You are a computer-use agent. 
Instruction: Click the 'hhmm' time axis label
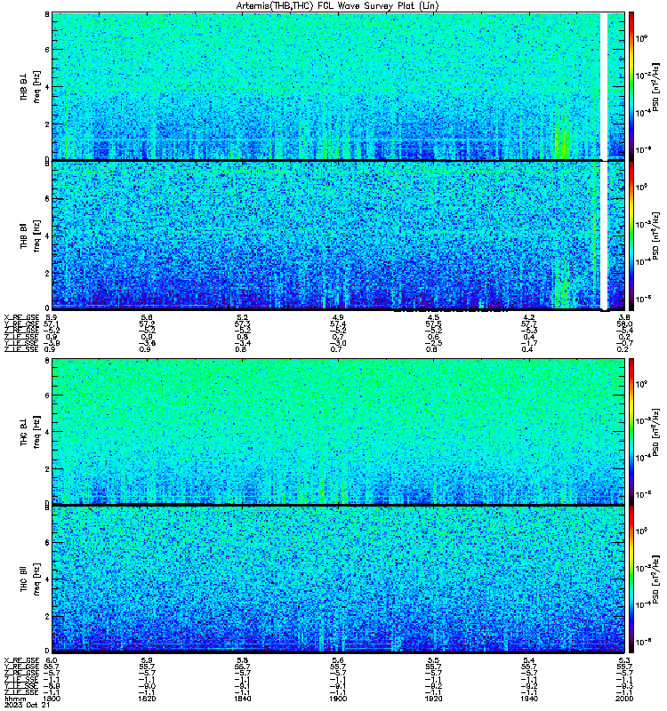click(15, 699)
